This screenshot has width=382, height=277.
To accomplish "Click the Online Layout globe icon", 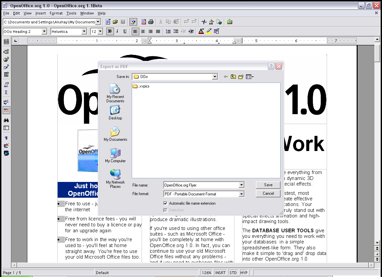I will pyautogui.click(x=6, y=153).
